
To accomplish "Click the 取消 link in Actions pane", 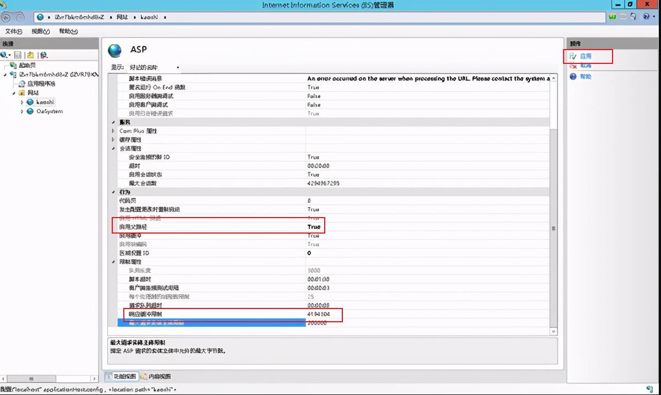I will (x=584, y=65).
